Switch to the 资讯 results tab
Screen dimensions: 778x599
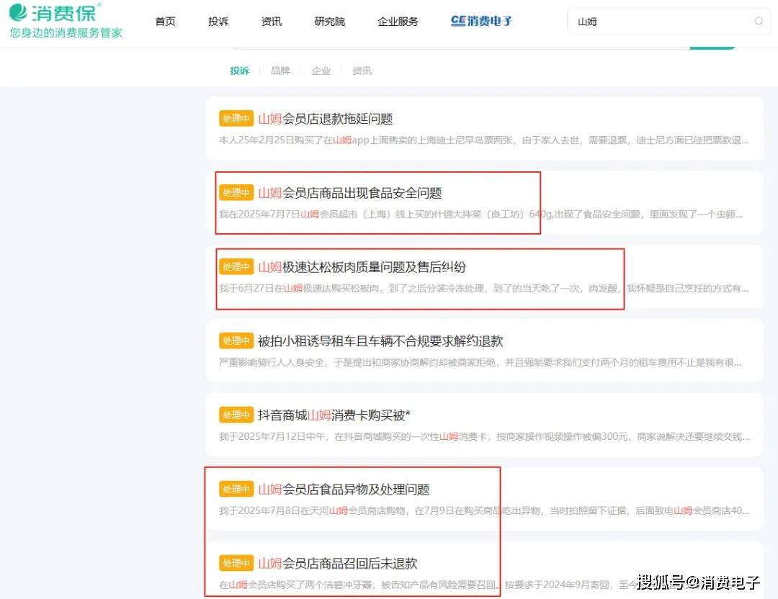point(362,71)
